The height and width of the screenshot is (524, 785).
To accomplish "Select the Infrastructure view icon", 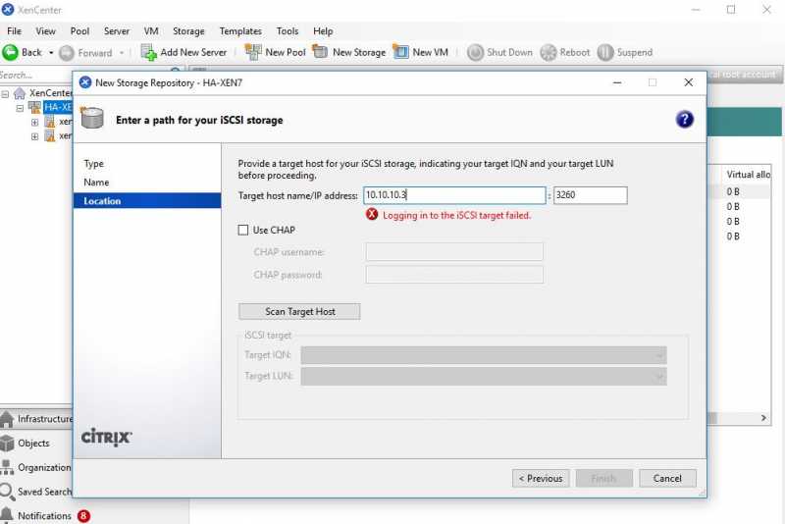I will coord(8,419).
